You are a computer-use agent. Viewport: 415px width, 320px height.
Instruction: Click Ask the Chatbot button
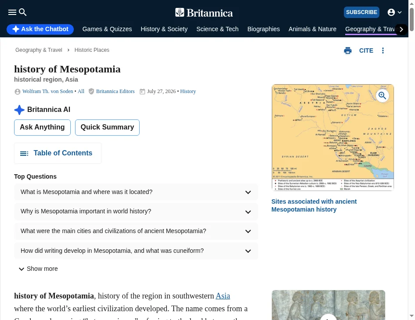[40, 29]
